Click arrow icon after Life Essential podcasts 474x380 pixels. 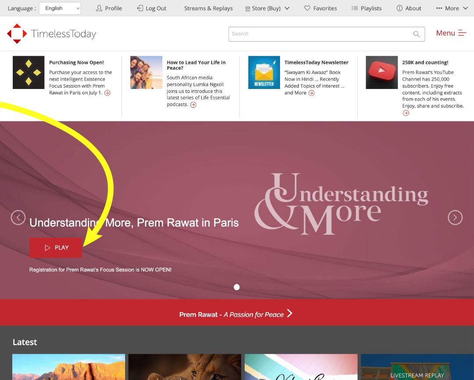pos(193,105)
